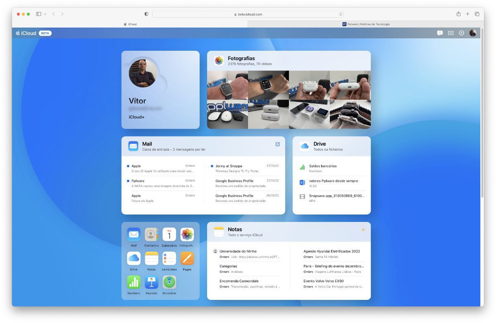Open the Lembretes app icon

coord(169,258)
